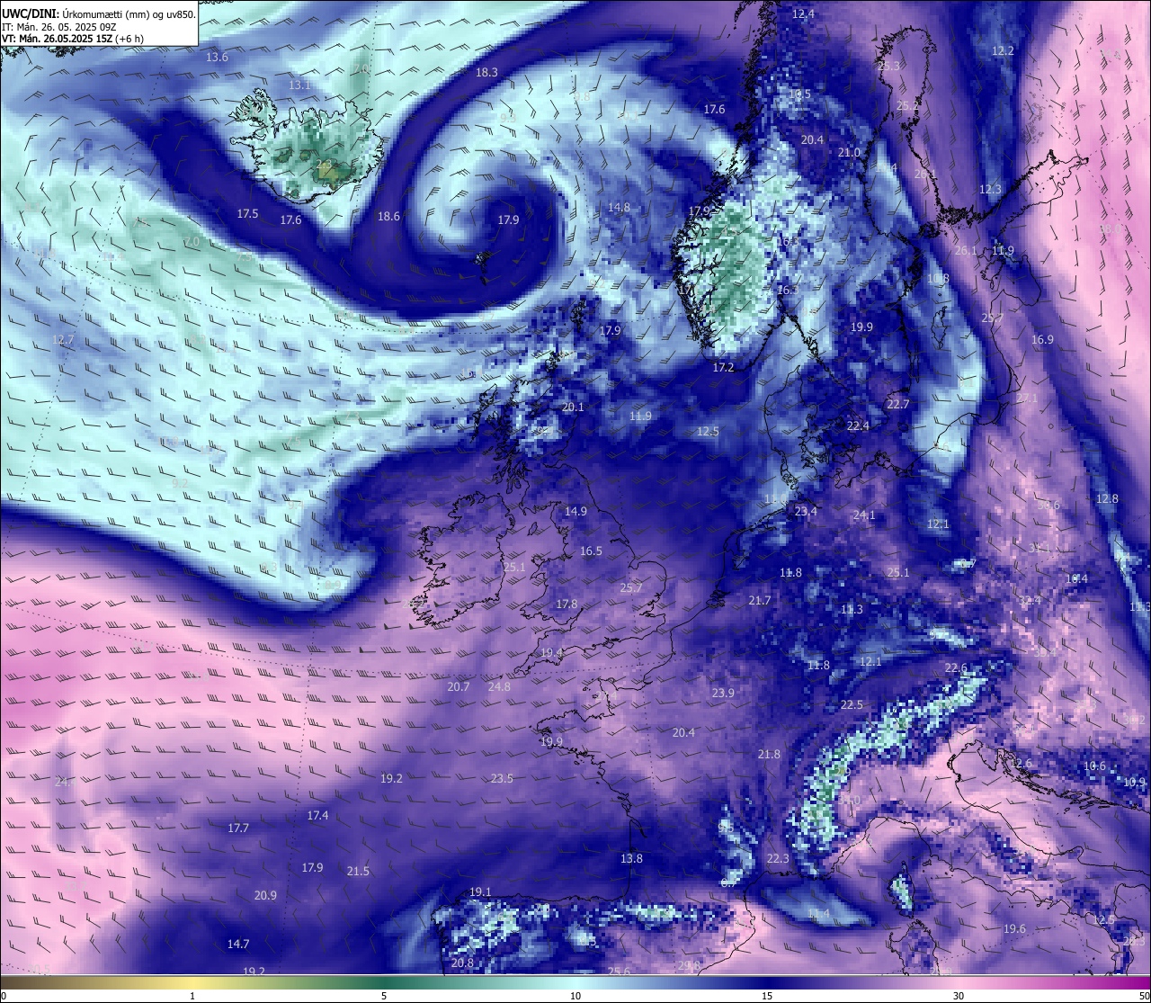The height and width of the screenshot is (1003, 1151).
Task: Click the 20.8 value over northern Spain
Action: pos(462,963)
